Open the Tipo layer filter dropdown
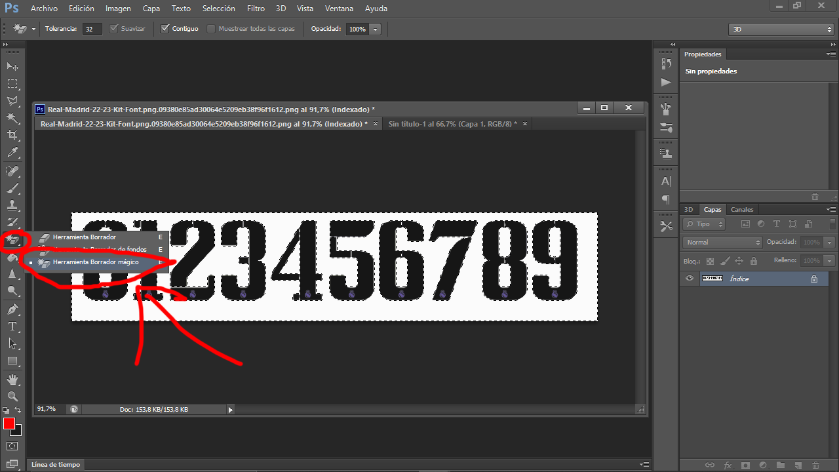This screenshot has height=472, width=839. click(x=704, y=224)
